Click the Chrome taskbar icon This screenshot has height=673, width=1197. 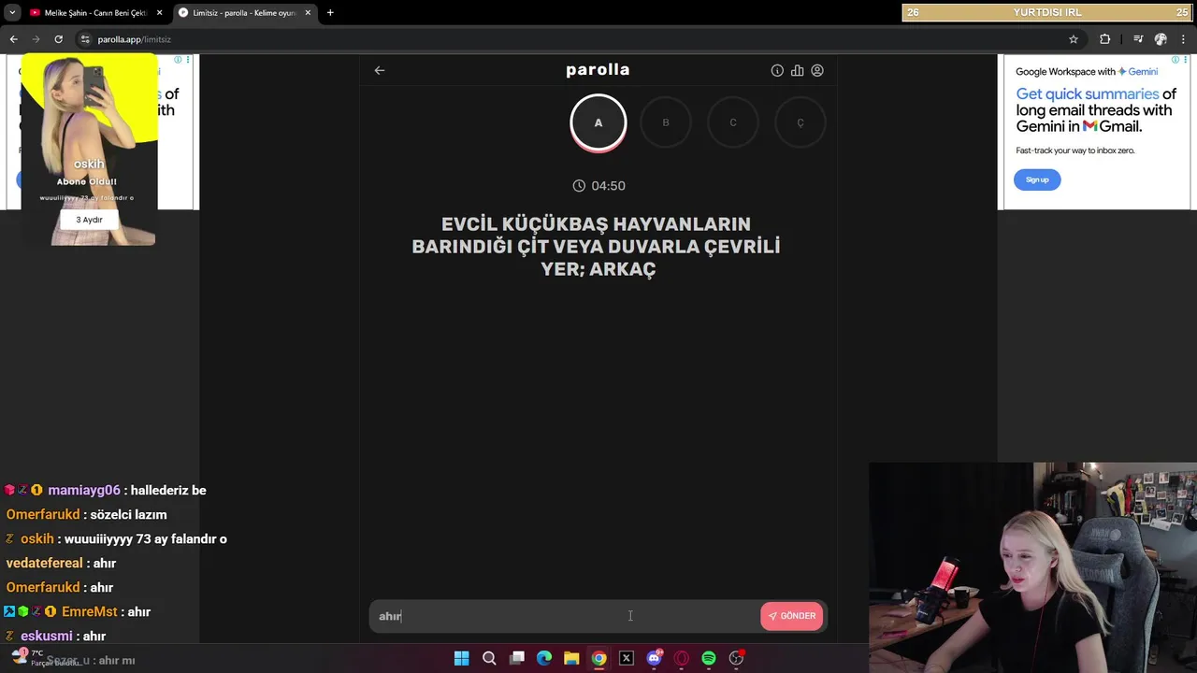coord(598,658)
